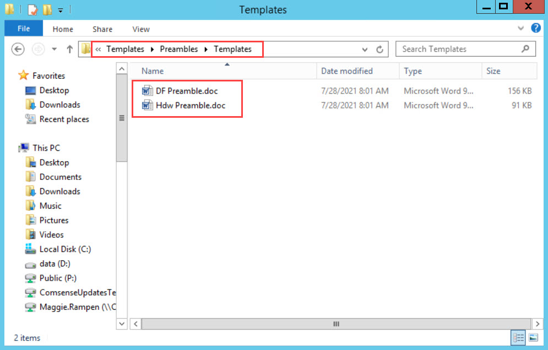The width and height of the screenshot is (548, 350).
Task: Click the file list horizontal scrollbar thumb
Action: click(336, 324)
